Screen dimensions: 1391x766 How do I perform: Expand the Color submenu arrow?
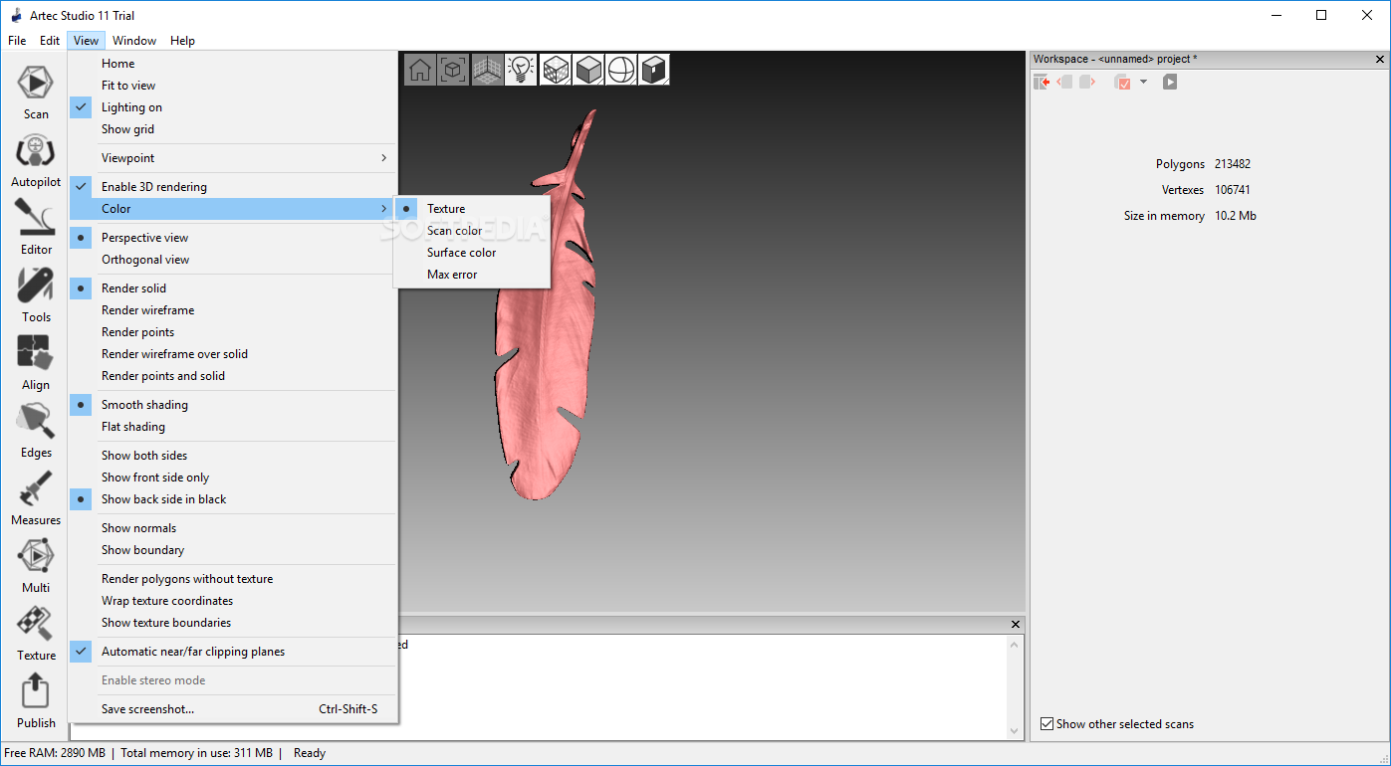click(x=384, y=209)
